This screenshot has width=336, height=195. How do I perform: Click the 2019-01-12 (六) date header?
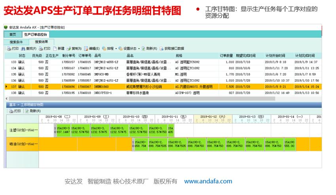click(x=213, y=117)
